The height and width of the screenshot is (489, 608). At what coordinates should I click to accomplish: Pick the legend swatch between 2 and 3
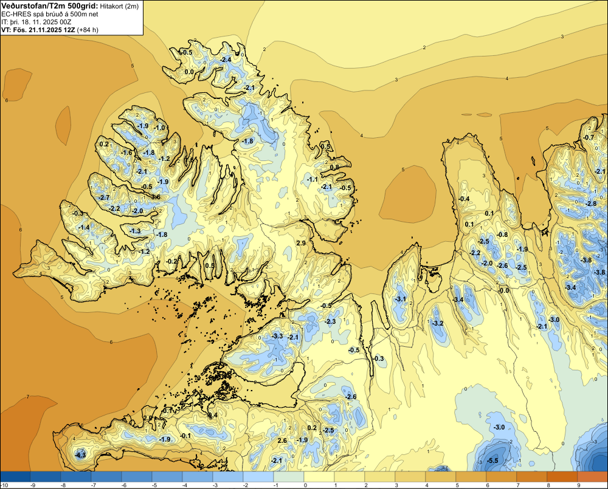point(380,477)
